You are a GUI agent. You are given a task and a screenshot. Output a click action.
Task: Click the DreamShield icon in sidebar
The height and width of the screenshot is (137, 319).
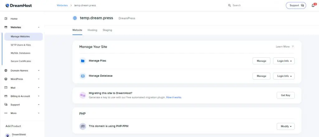pyautogui.click(x=7, y=135)
